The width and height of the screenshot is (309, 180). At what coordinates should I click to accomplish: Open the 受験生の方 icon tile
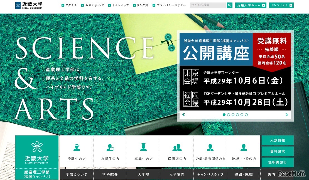pos(77,148)
